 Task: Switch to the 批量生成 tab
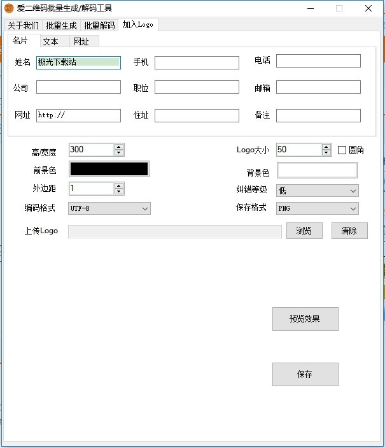point(61,25)
